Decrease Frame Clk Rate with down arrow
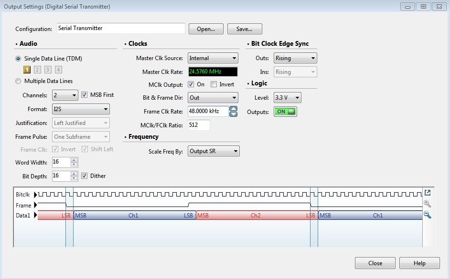 coord(233,114)
